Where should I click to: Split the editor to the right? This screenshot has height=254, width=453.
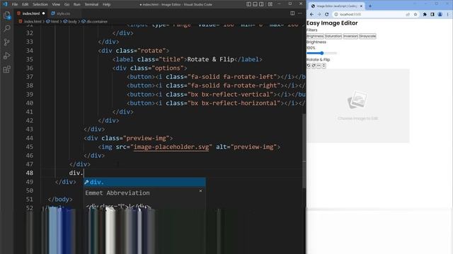pyautogui.click(x=292, y=13)
